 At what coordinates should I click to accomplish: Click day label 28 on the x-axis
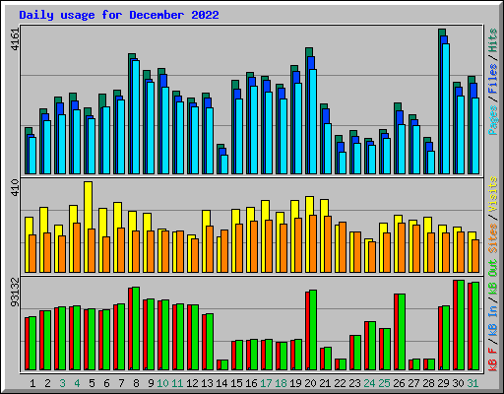pyautogui.click(x=428, y=383)
